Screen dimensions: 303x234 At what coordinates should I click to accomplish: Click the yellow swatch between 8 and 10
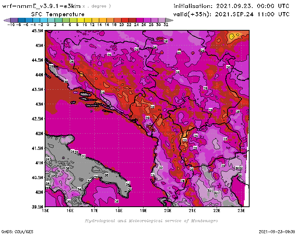tap(81, 20)
